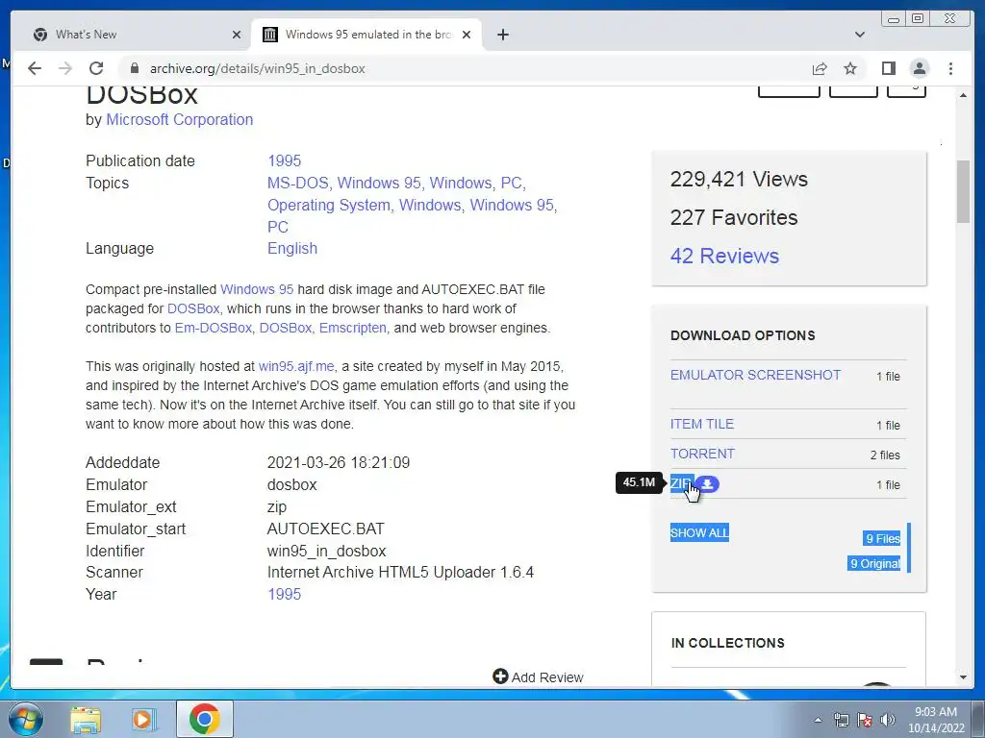Close the Windows 95 emulated tab
The height and width of the screenshot is (738, 985).
pyautogui.click(x=467, y=35)
